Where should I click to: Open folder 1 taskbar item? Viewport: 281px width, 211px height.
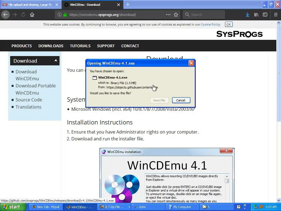click(x=217, y=207)
